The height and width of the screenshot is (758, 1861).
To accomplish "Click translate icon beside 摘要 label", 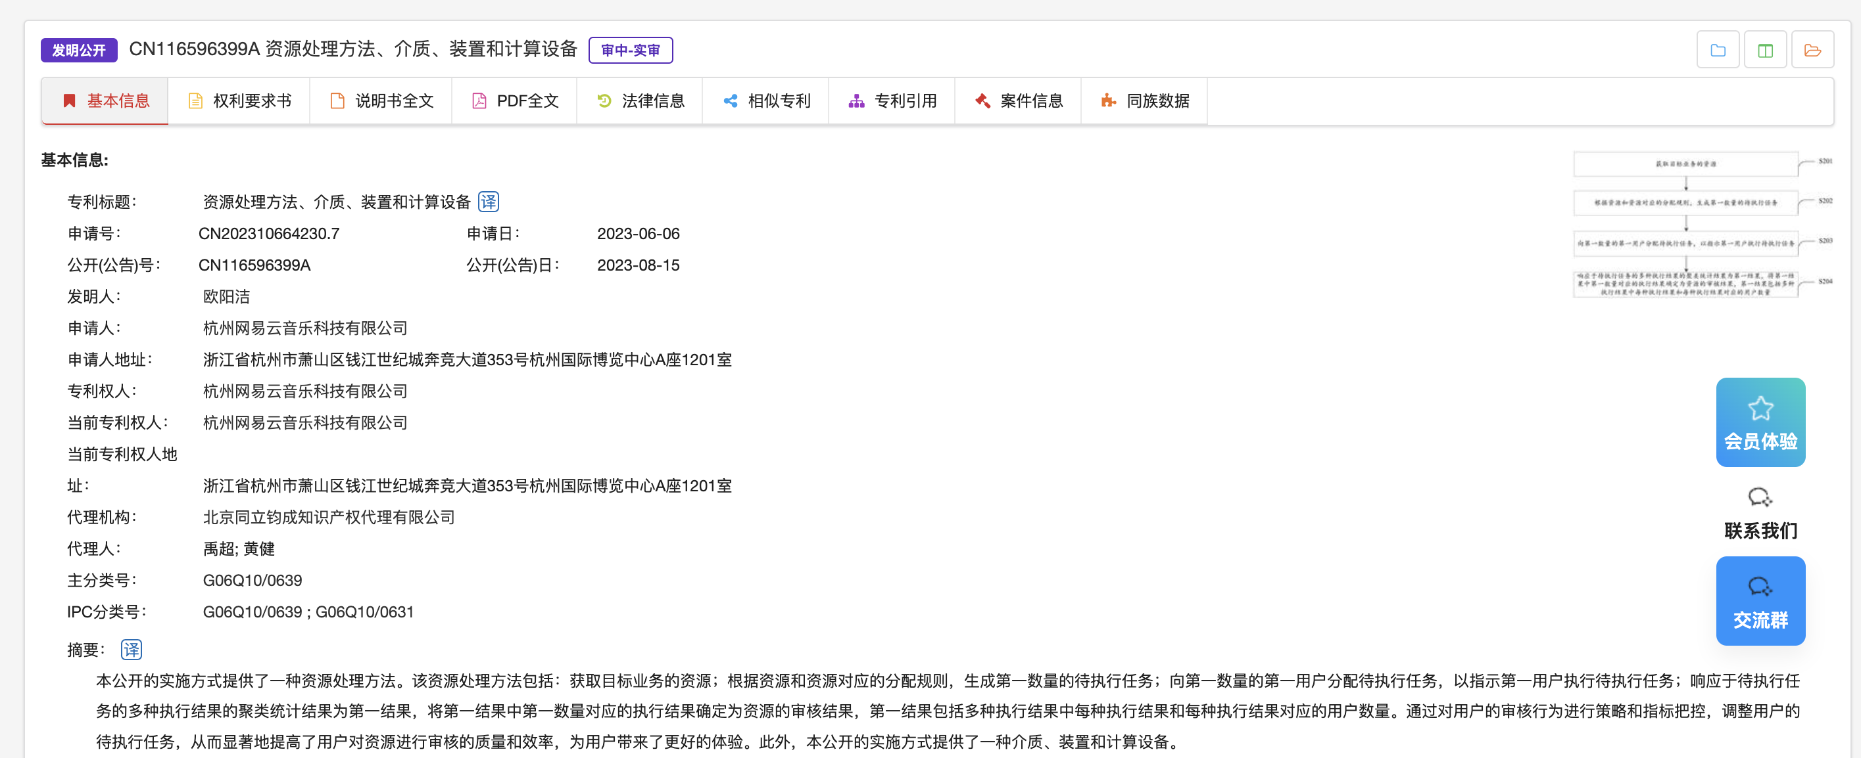I will 131,649.
